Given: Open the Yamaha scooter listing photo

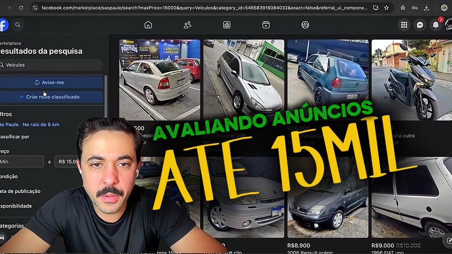Looking at the screenshot, I should point(412,80).
